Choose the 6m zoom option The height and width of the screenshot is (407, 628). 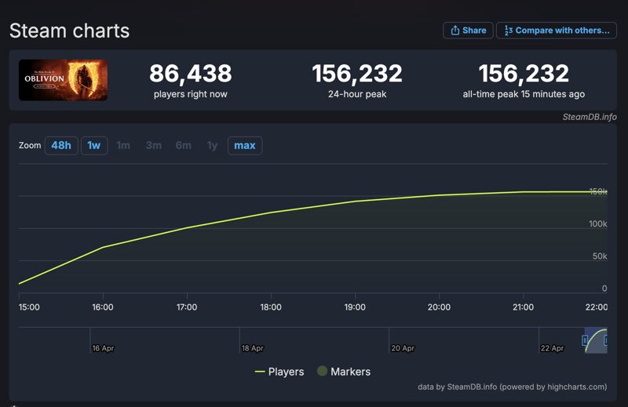(x=184, y=145)
